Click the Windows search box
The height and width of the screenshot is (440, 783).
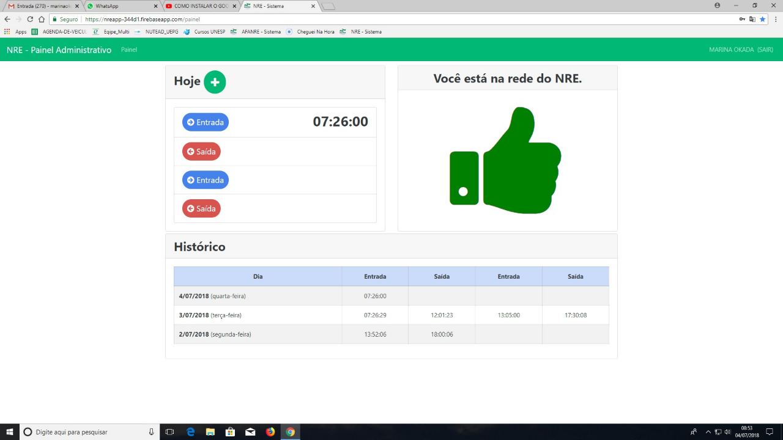(89, 431)
